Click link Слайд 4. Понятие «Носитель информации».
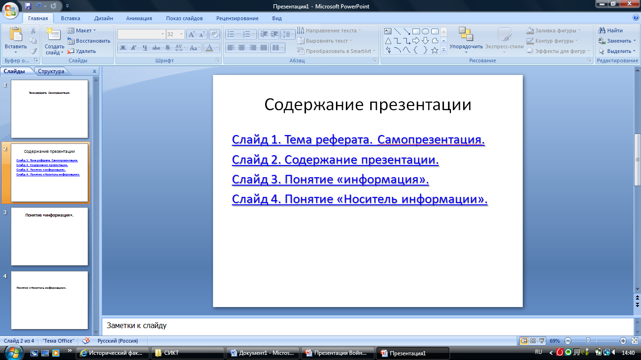 [x=360, y=200]
